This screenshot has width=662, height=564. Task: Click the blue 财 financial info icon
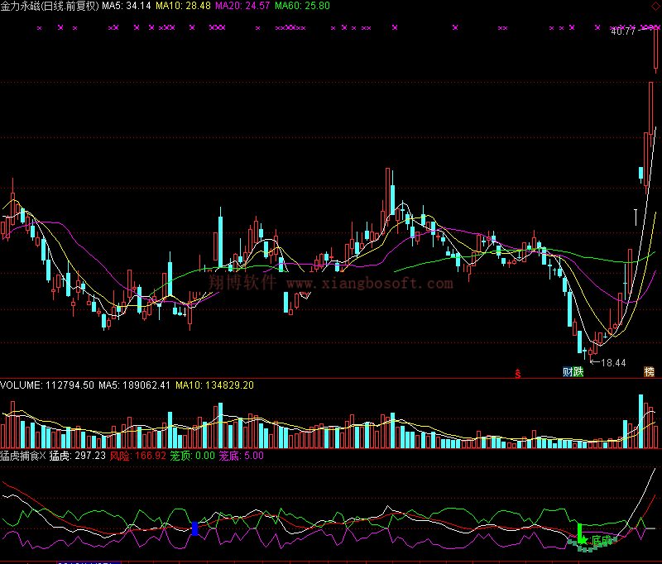568,371
